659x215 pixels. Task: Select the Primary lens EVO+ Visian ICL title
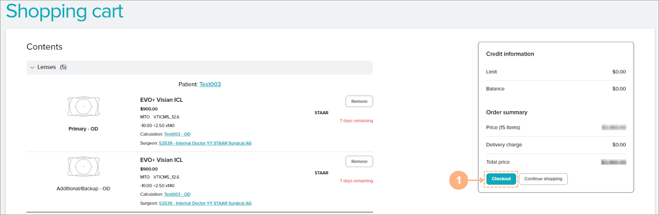161,100
